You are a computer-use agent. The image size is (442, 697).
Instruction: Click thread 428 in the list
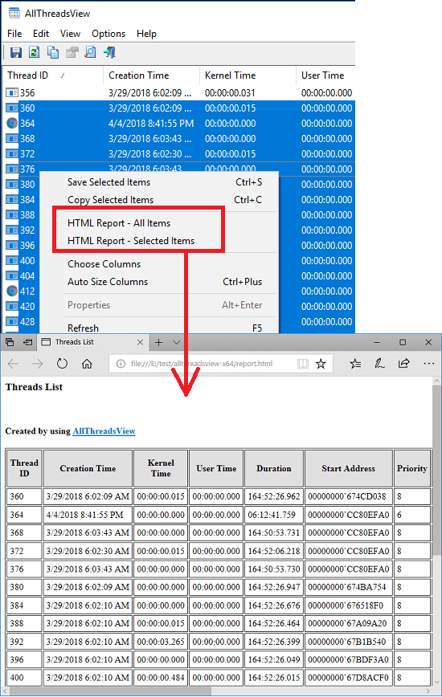pyautogui.click(x=27, y=322)
